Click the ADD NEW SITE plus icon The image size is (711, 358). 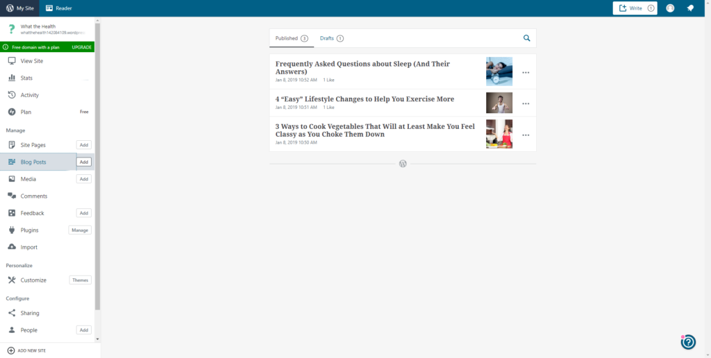pyautogui.click(x=11, y=350)
